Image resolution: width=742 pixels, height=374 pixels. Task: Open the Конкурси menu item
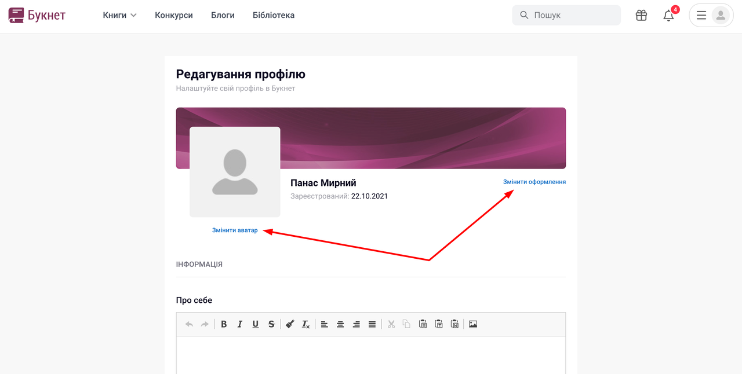click(174, 15)
